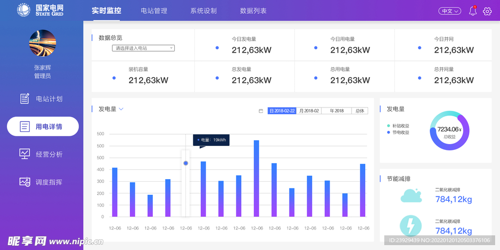Viewport: 500px width, 250px height.
Task: Click the 经营分析 presentation chart icon
Action: click(x=25, y=154)
